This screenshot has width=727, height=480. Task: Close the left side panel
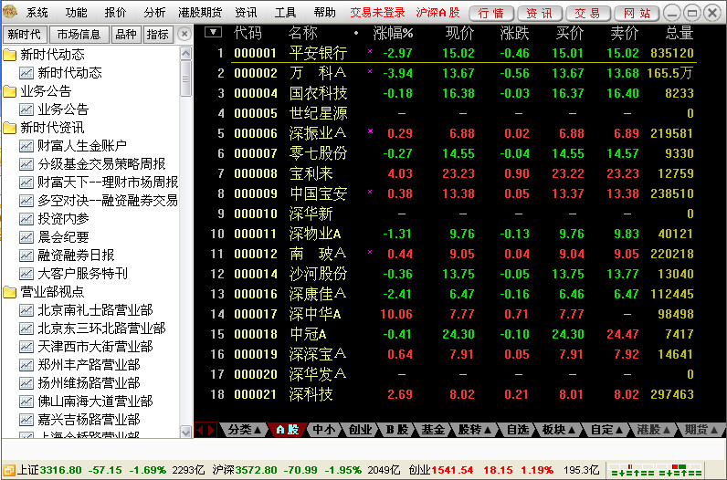pos(184,35)
